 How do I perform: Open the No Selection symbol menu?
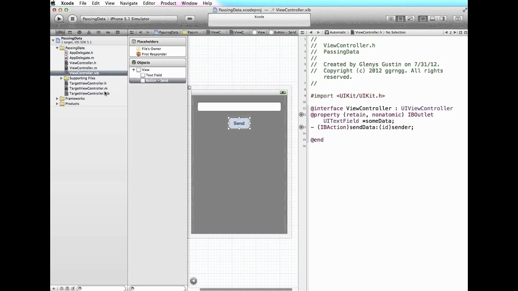[395, 32]
